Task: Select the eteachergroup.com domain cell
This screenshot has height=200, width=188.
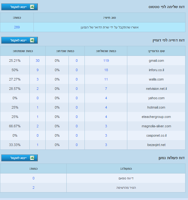Action: pos(156,117)
